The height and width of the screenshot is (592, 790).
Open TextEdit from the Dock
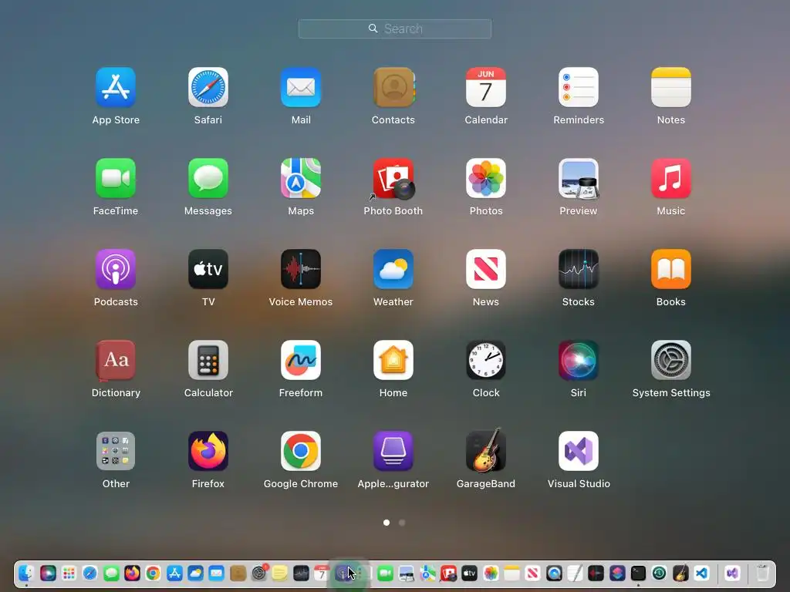pos(575,573)
